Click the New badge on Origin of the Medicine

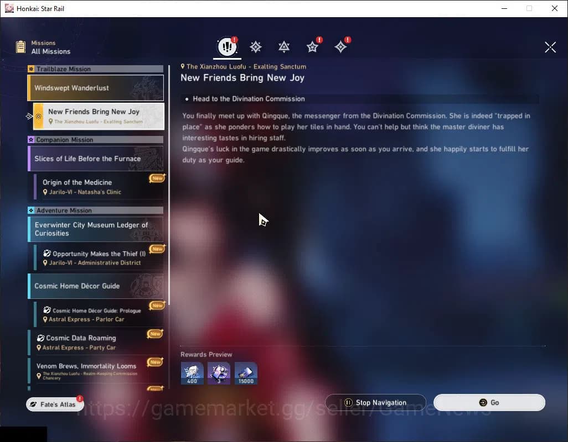157,178
